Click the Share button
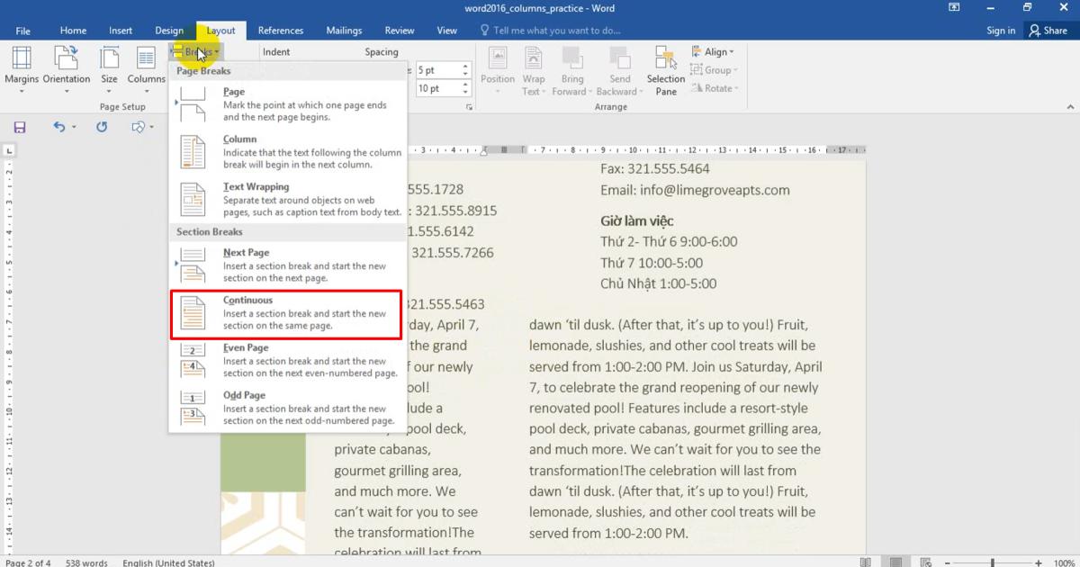 click(1048, 31)
